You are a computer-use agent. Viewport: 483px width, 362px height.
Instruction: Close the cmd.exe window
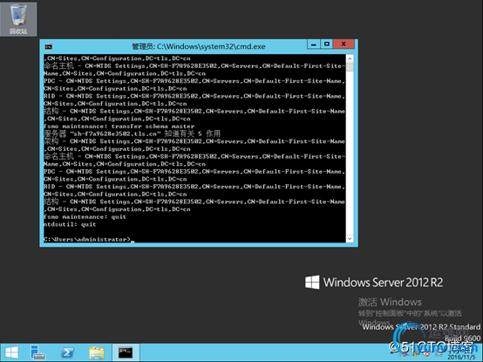pyautogui.click(x=344, y=44)
